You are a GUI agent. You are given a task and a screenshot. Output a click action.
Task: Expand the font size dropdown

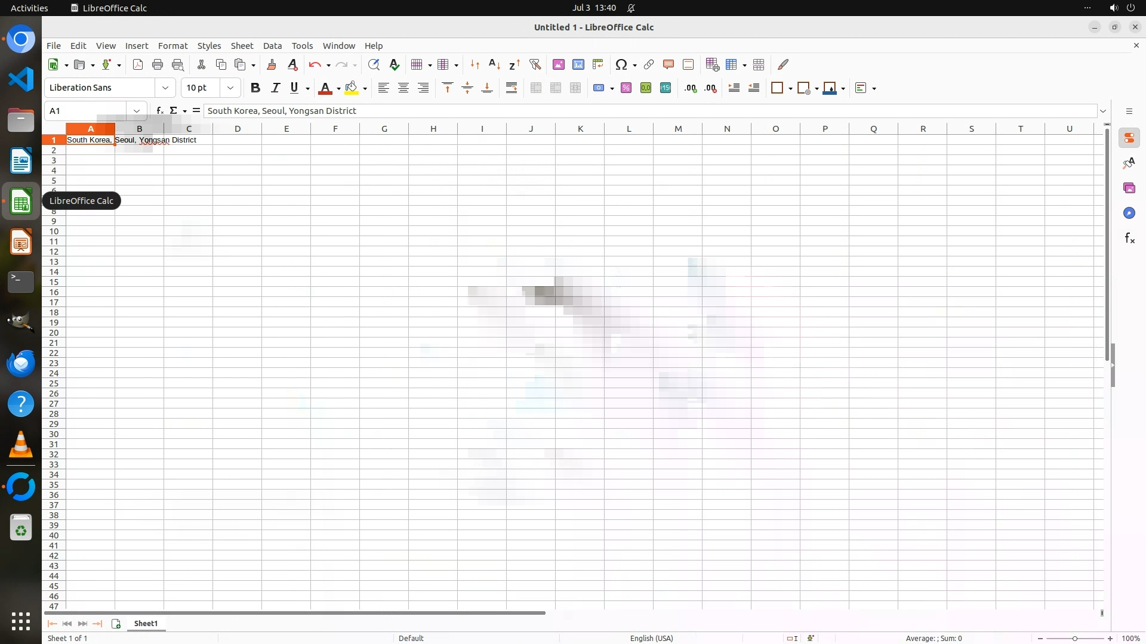point(230,88)
